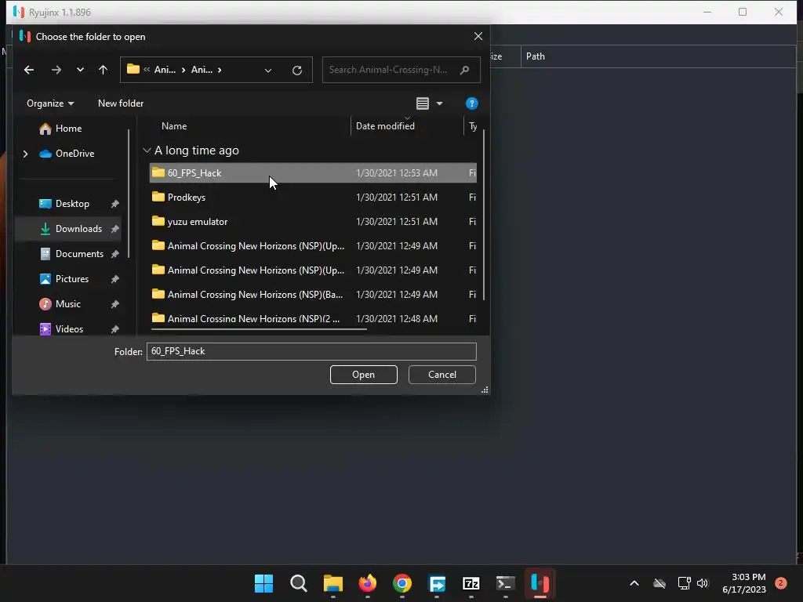Expand address bar previous locations dropdown
Image resolution: width=803 pixels, height=602 pixels.
(268, 70)
